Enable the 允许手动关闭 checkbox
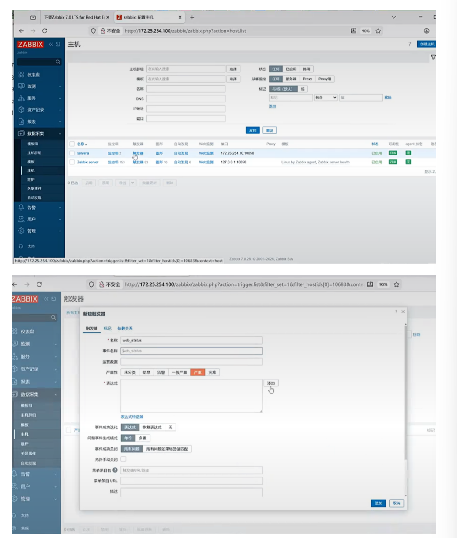 pos(124,459)
